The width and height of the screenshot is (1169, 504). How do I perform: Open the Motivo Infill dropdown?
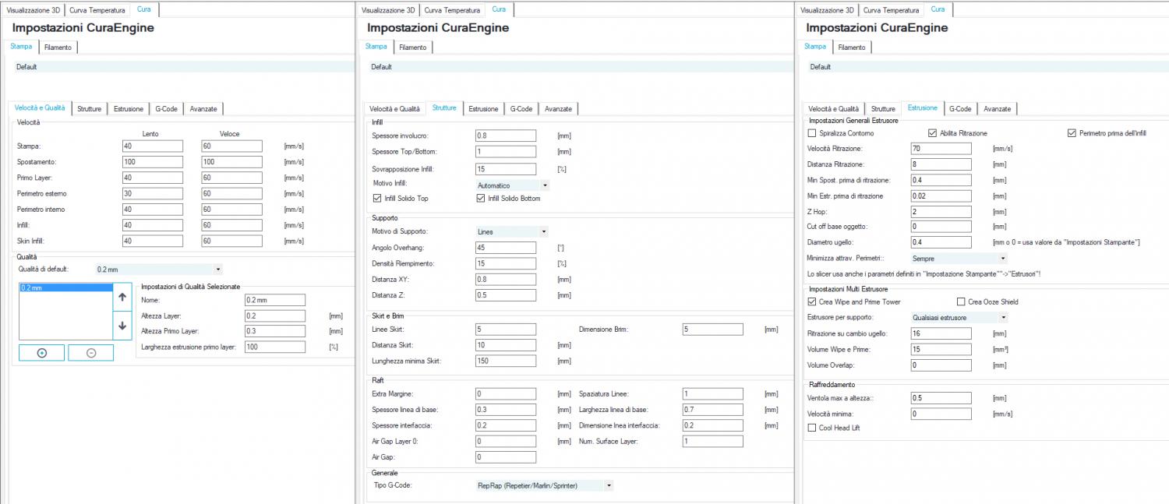tap(512, 185)
